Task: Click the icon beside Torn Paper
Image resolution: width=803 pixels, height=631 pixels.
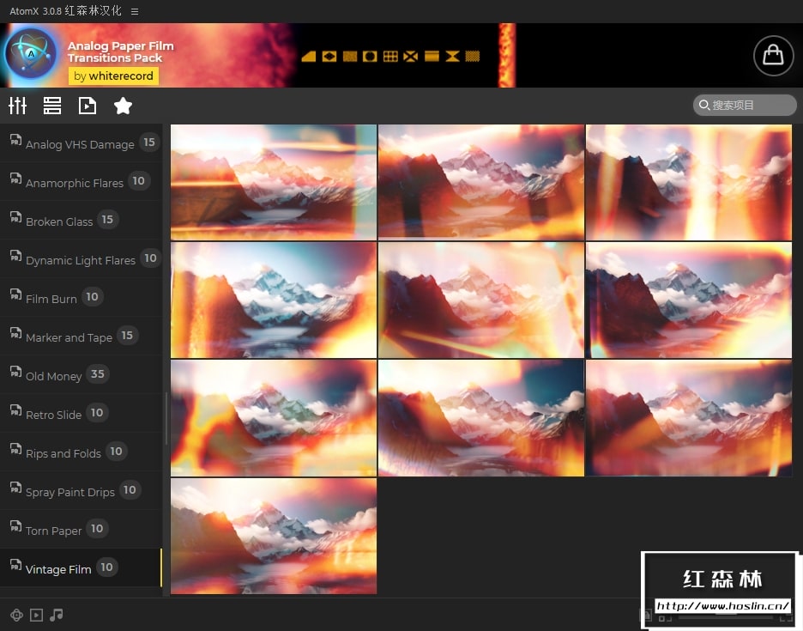Action: [x=16, y=526]
